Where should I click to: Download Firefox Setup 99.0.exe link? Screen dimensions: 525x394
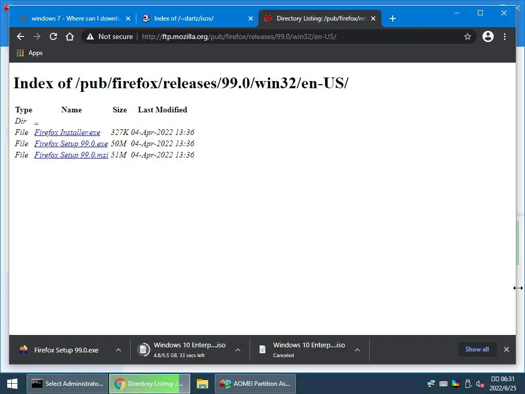(71, 144)
